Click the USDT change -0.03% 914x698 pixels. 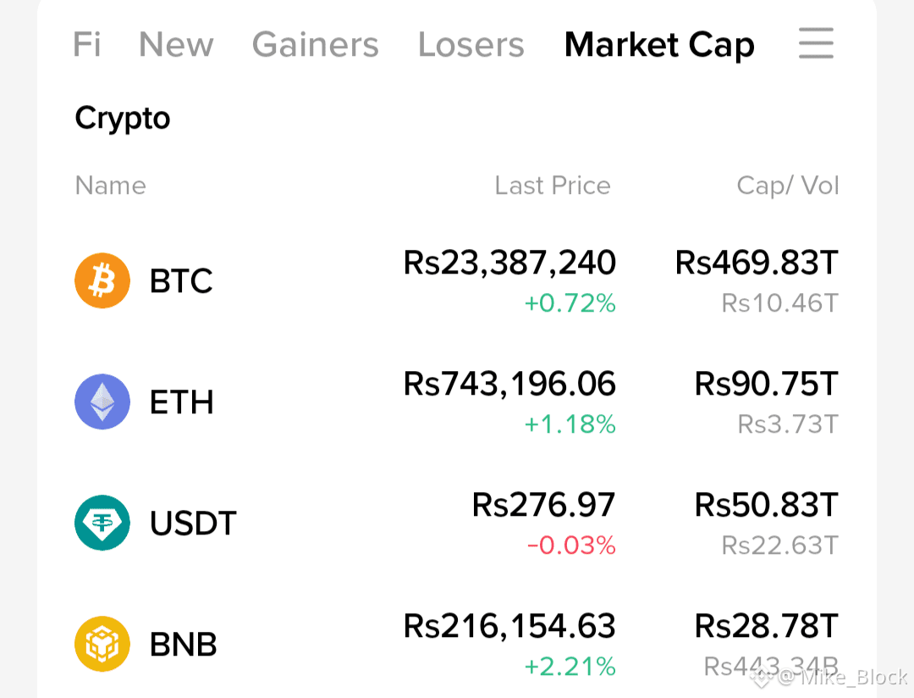pyautogui.click(x=571, y=546)
